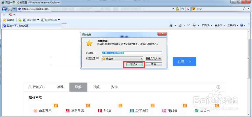Image resolution: width=252 pixels, height=117 pixels.
Task: Open the recent pages dropdown beside Forward
Action: tap(14, 9)
